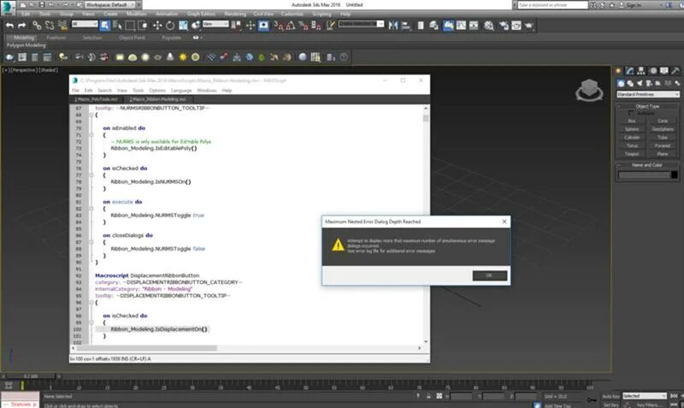Click the object color swatch

point(675,175)
